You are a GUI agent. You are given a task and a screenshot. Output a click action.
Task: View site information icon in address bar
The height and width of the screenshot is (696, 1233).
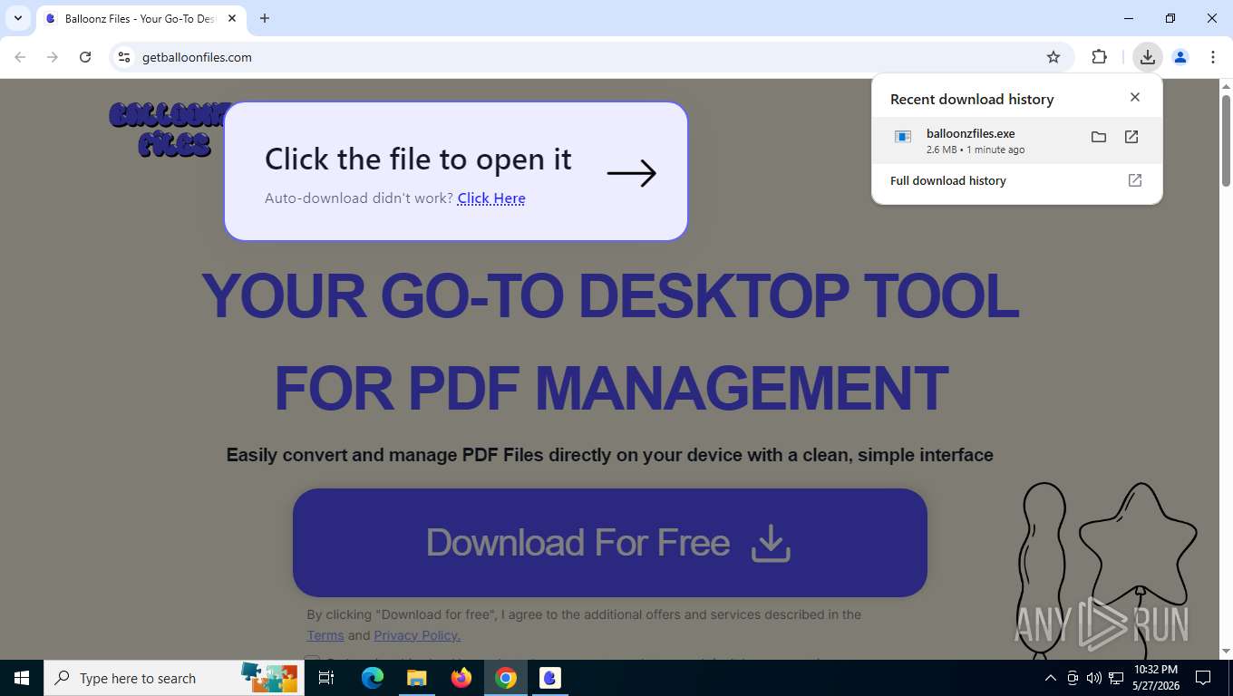click(124, 57)
